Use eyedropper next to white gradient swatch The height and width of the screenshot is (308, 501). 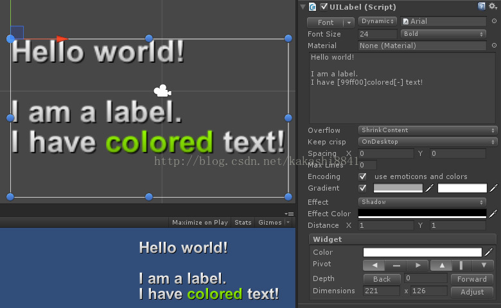click(493, 188)
